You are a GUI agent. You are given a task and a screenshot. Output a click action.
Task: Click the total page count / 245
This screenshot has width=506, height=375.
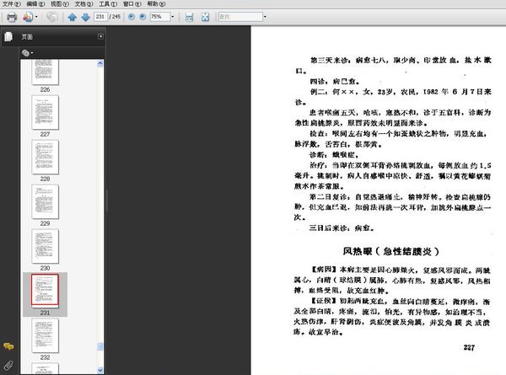coord(115,17)
